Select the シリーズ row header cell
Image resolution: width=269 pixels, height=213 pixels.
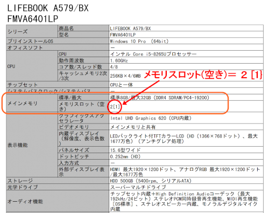click(32, 31)
